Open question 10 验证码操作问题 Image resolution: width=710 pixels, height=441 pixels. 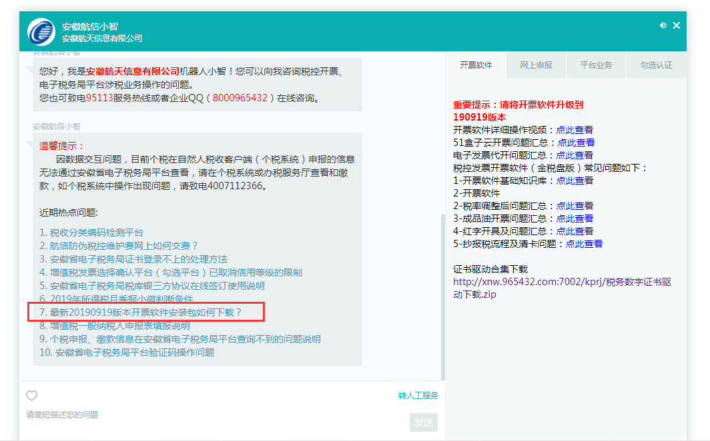[x=127, y=352]
